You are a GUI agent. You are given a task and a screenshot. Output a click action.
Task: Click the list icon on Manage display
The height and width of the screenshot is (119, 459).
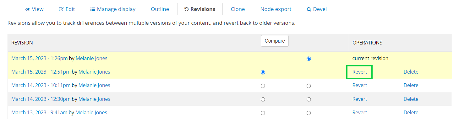(93, 9)
